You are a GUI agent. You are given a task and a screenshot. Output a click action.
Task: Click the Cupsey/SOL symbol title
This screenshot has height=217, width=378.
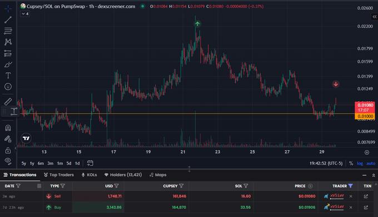pos(81,7)
